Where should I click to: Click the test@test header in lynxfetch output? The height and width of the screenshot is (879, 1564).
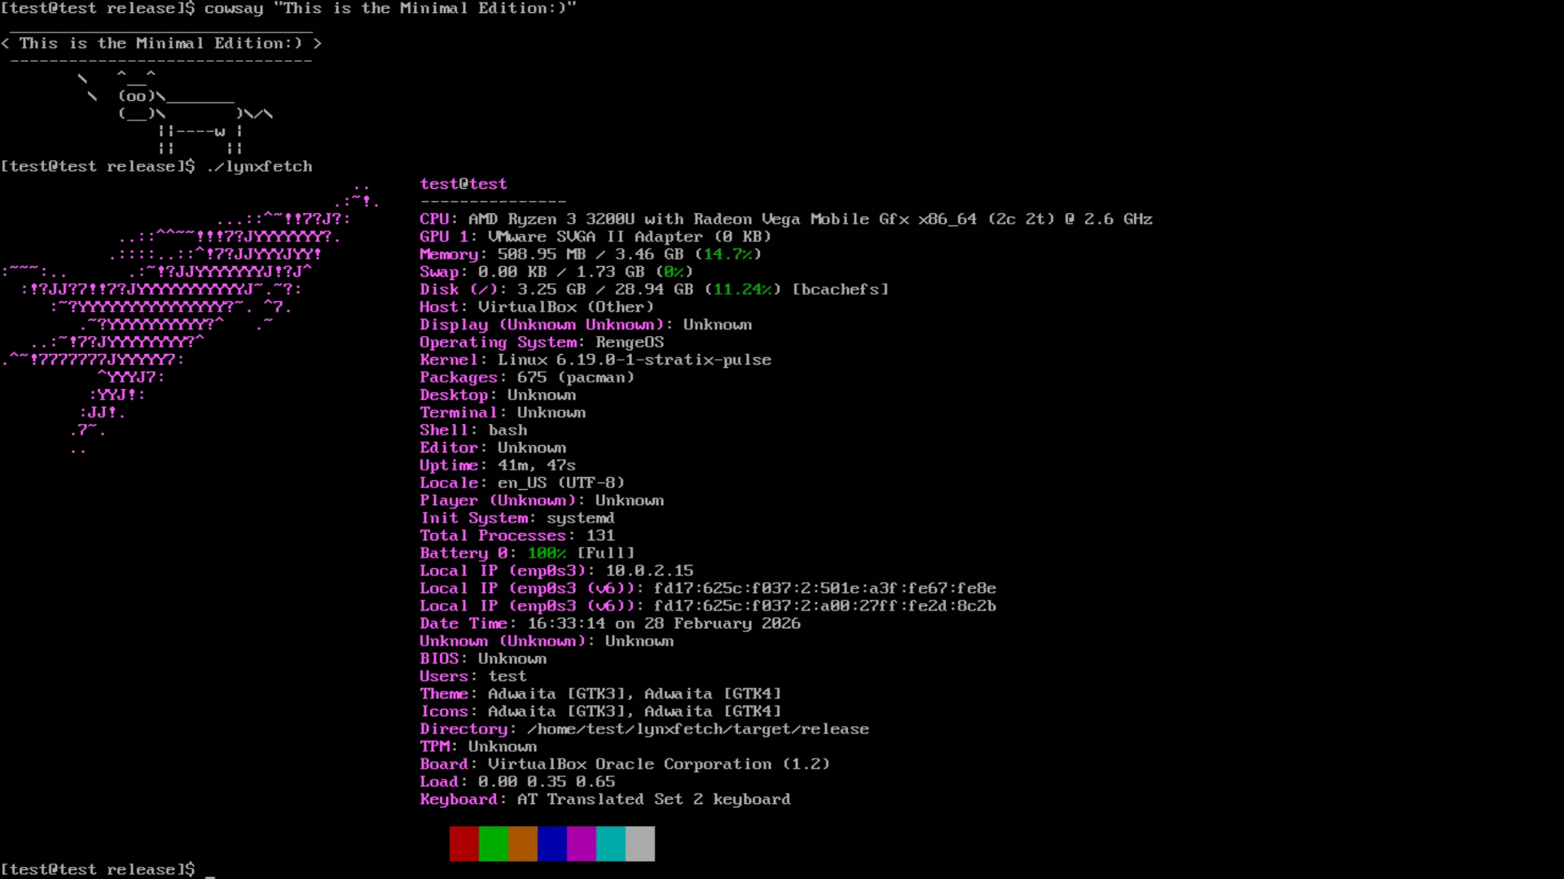tap(463, 184)
